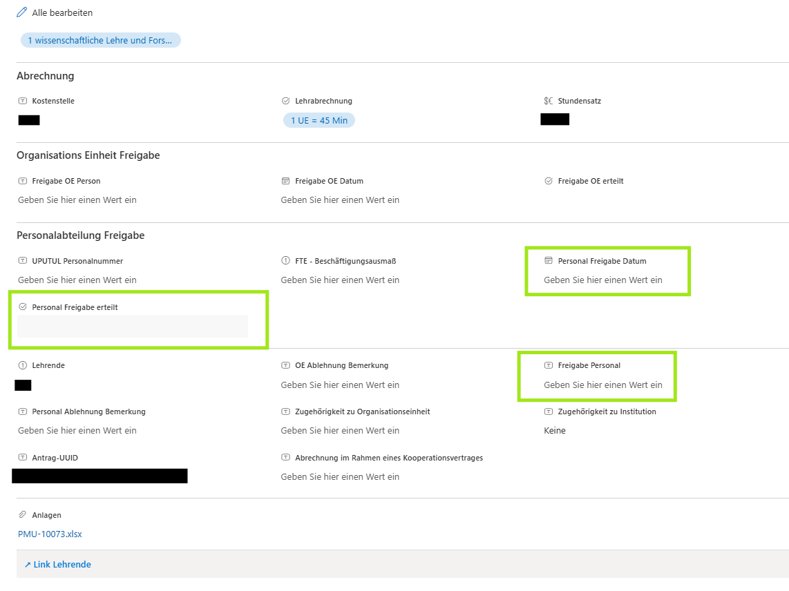Click the Lehrabrechnung checkmark icon

286,101
